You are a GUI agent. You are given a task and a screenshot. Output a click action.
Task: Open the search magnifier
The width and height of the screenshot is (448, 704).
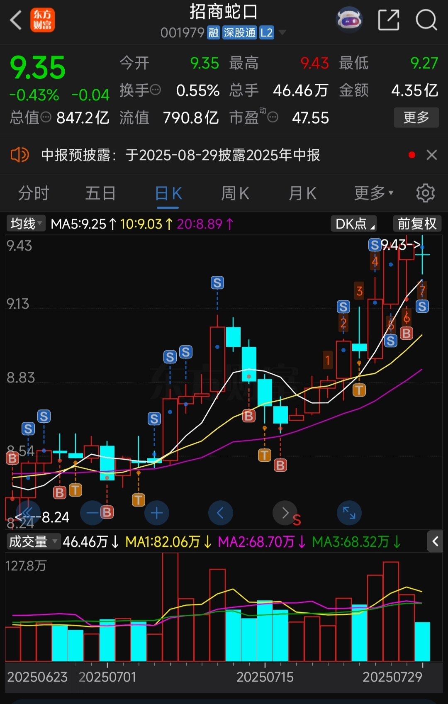[x=426, y=20]
